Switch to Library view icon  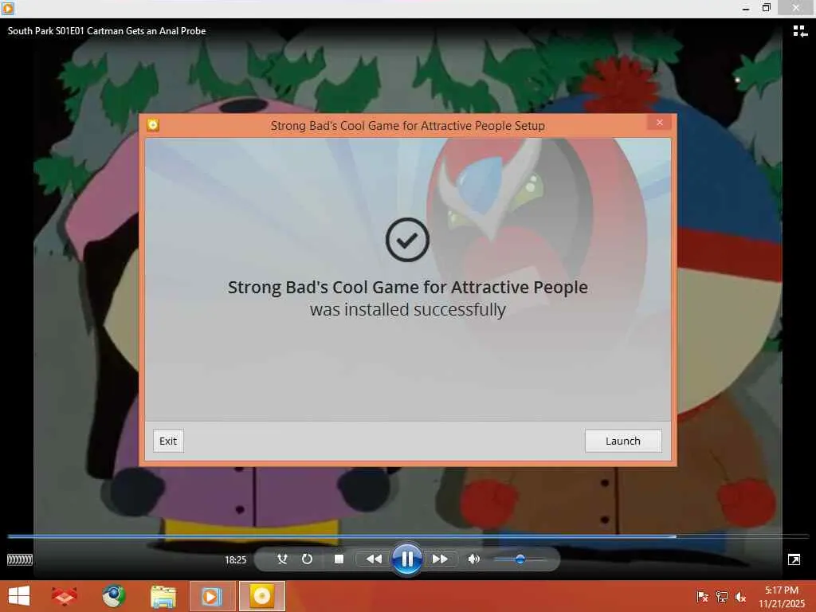pos(800,31)
